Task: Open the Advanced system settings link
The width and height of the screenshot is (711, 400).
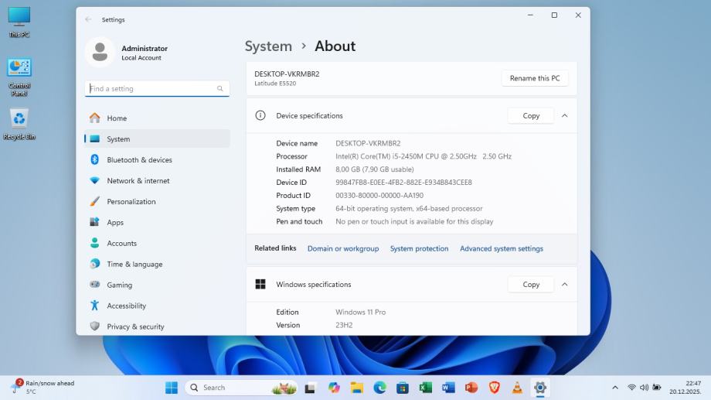Action: 502,249
